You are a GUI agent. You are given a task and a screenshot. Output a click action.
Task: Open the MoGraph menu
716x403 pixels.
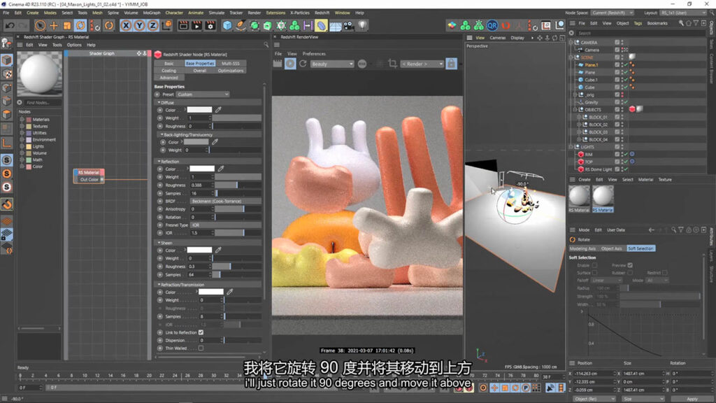[152, 13]
